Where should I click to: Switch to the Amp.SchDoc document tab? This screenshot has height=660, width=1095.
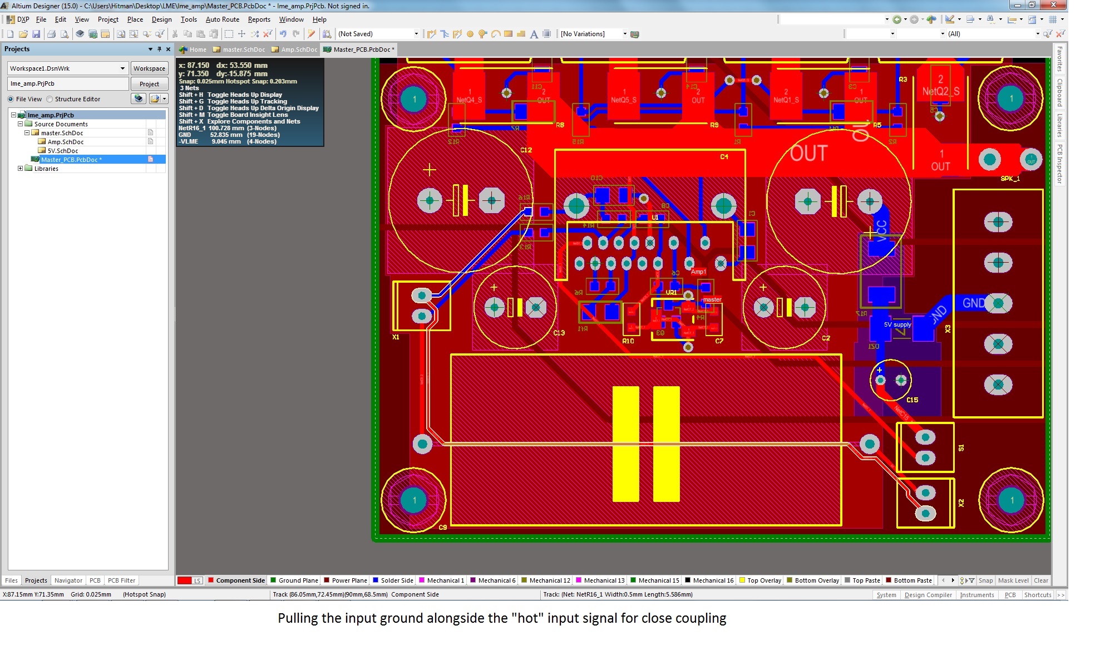[x=294, y=50]
